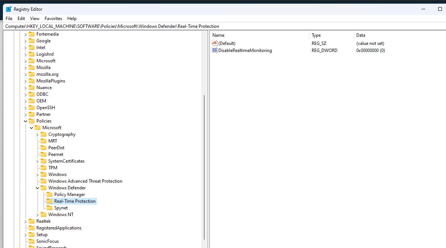The image size is (446, 248).
Task: Select the Windows Advanced Threat Protection key
Action: click(x=85, y=181)
